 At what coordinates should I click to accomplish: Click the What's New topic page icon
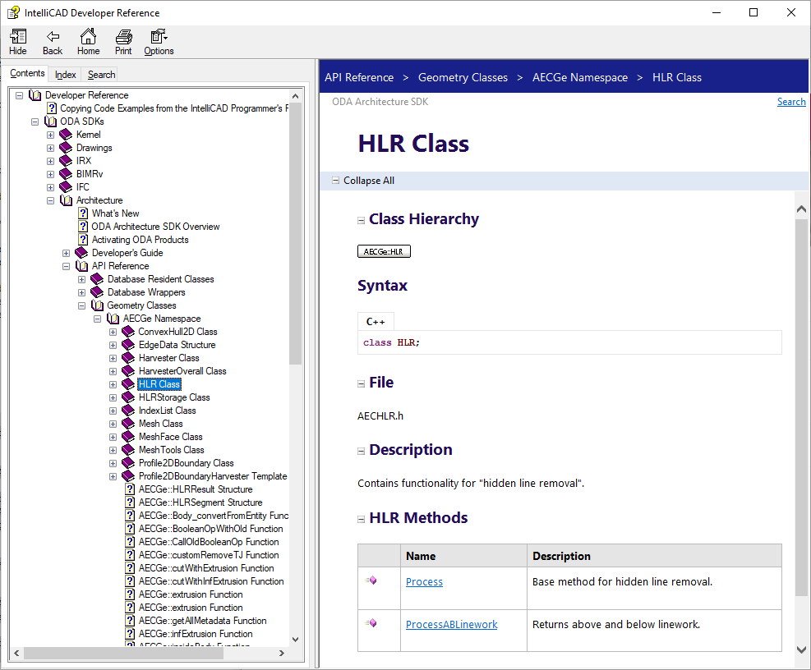pos(83,213)
